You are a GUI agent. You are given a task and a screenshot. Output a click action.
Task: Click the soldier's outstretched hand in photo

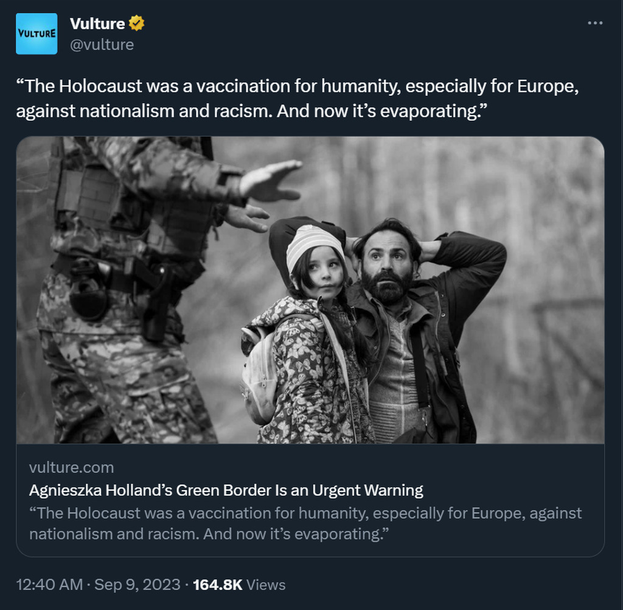pos(270,181)
